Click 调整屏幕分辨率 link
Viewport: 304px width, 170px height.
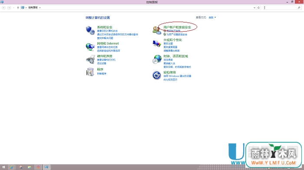click(172, 51)
